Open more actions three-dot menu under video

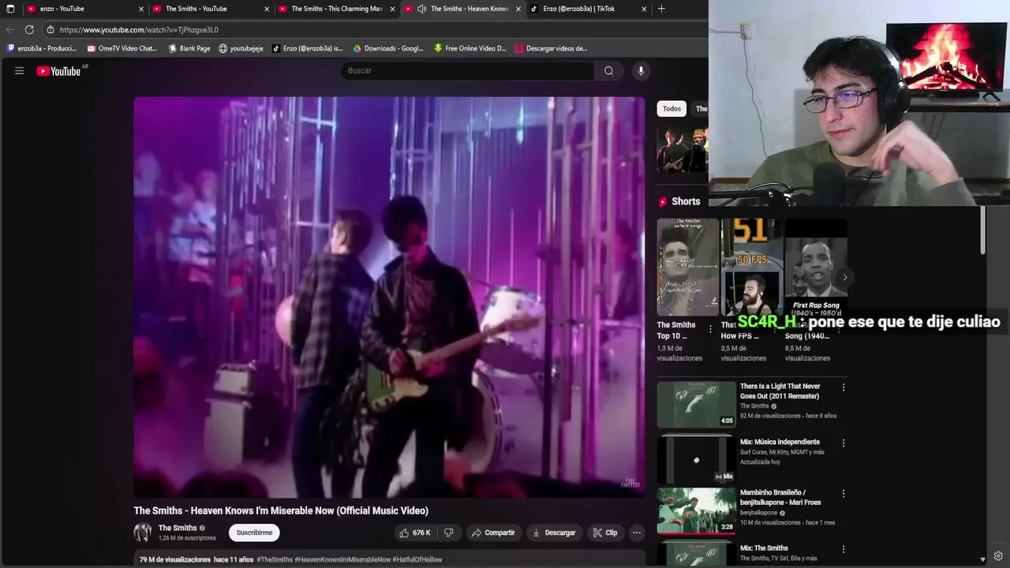pos(637,532)
